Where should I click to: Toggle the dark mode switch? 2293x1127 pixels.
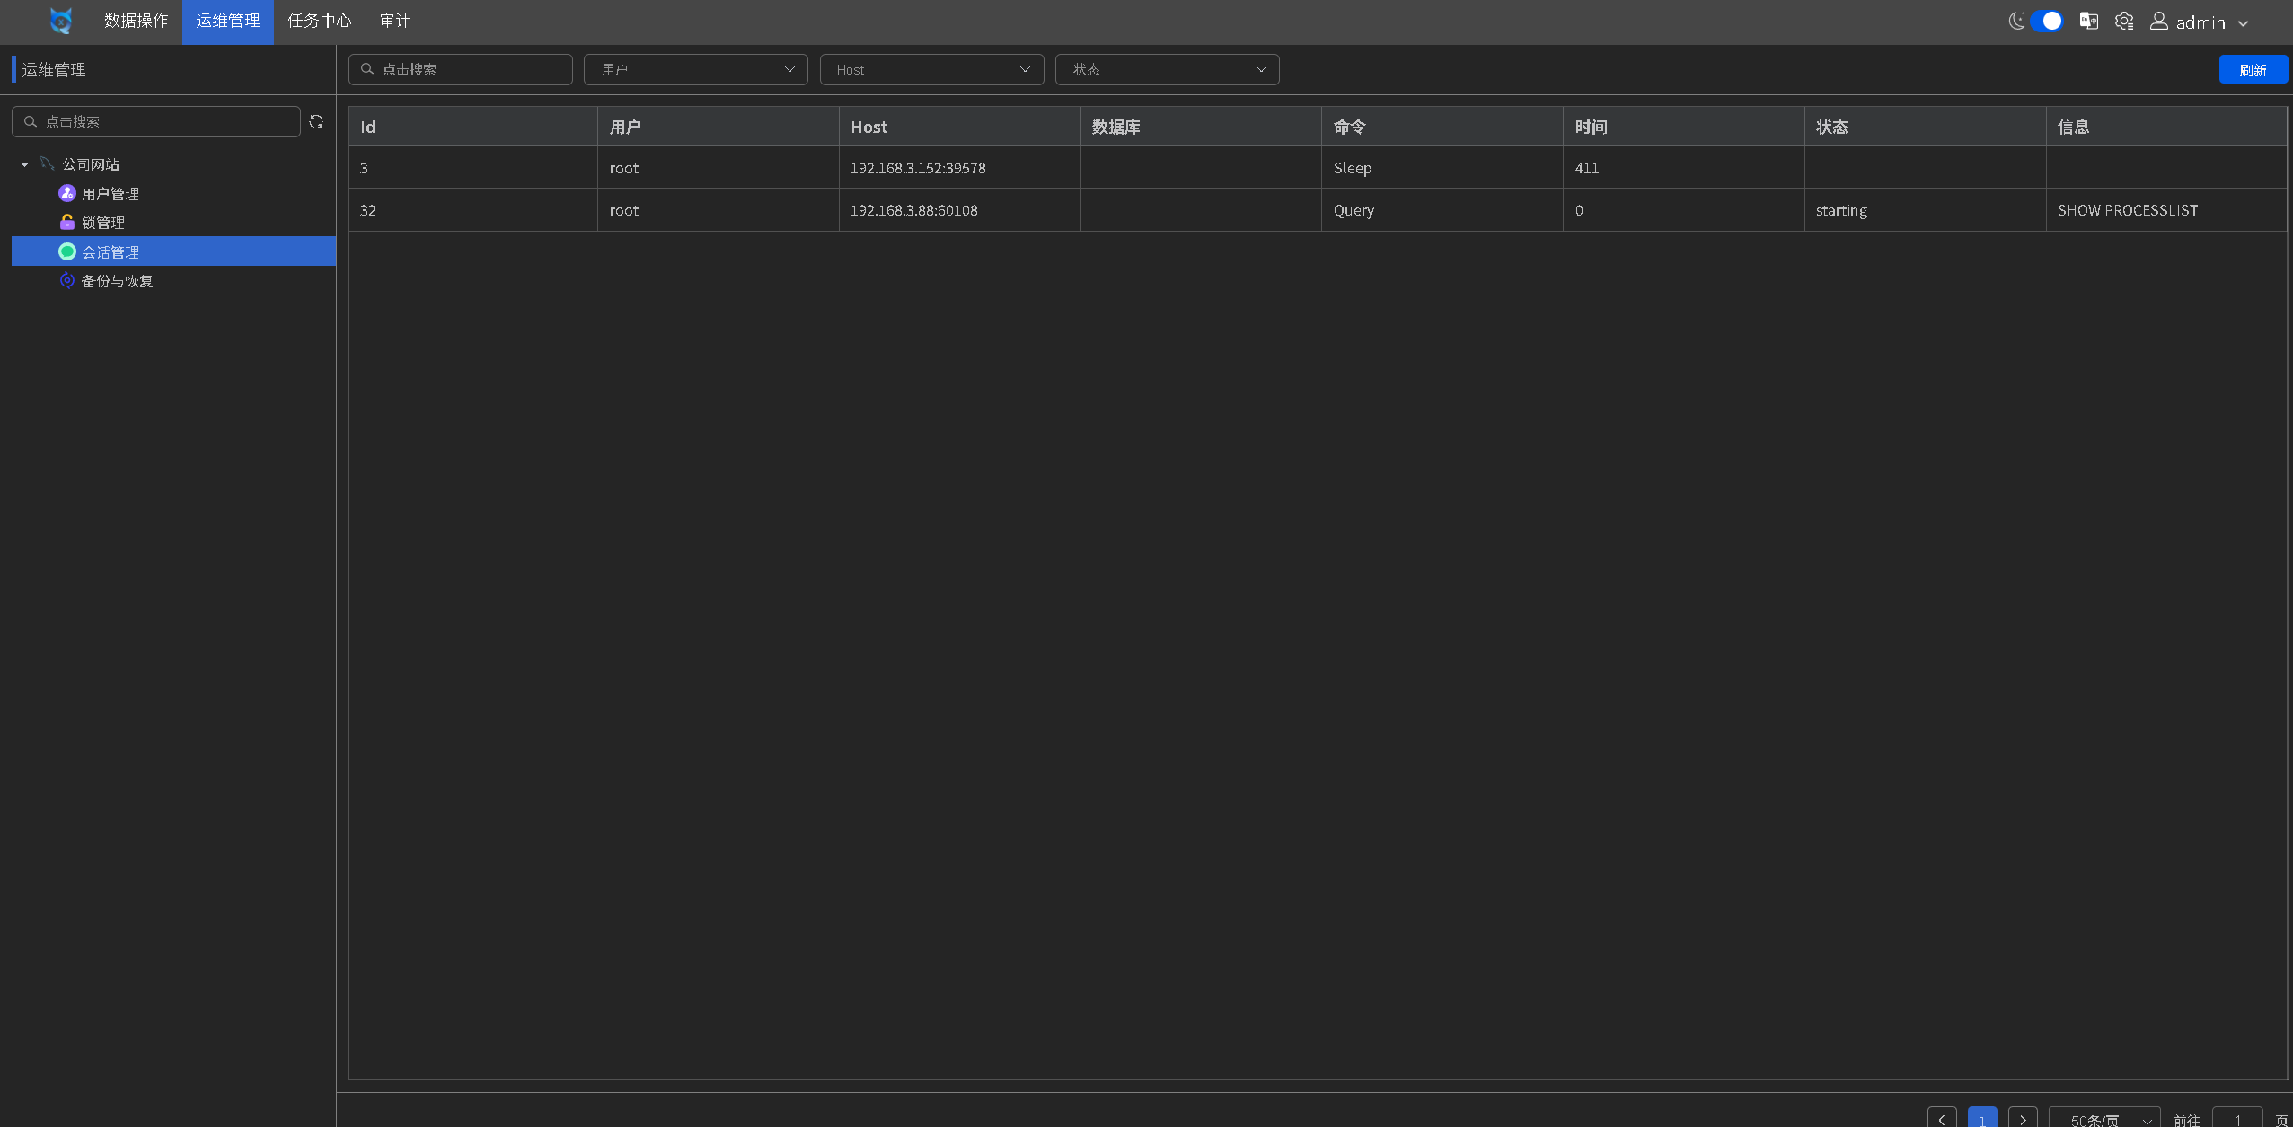(2046, 21)
